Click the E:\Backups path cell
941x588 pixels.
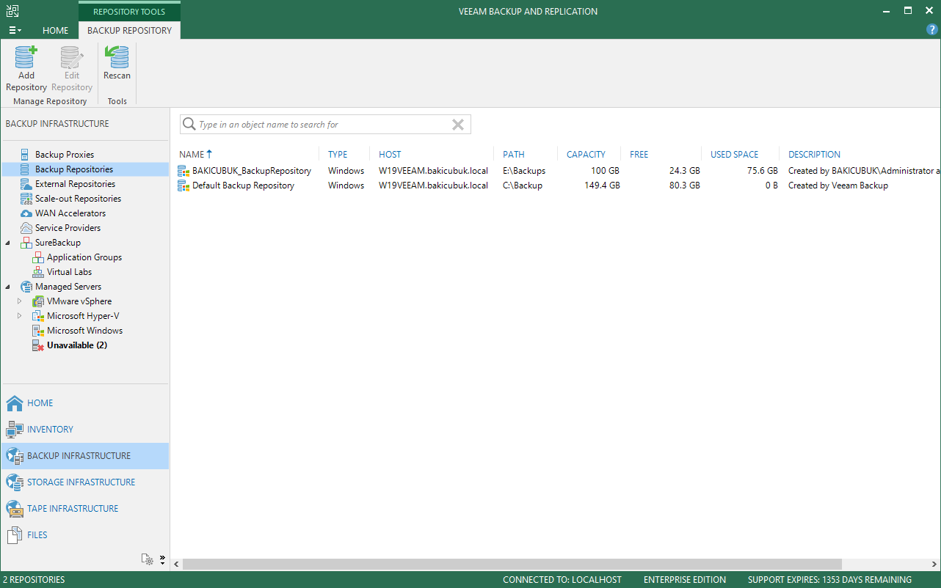tap(524, 171)
